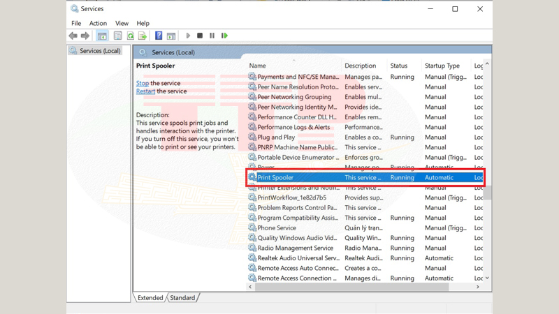Click the Pause Service icon
Screen dimensions: 559x314
point(212,36)
